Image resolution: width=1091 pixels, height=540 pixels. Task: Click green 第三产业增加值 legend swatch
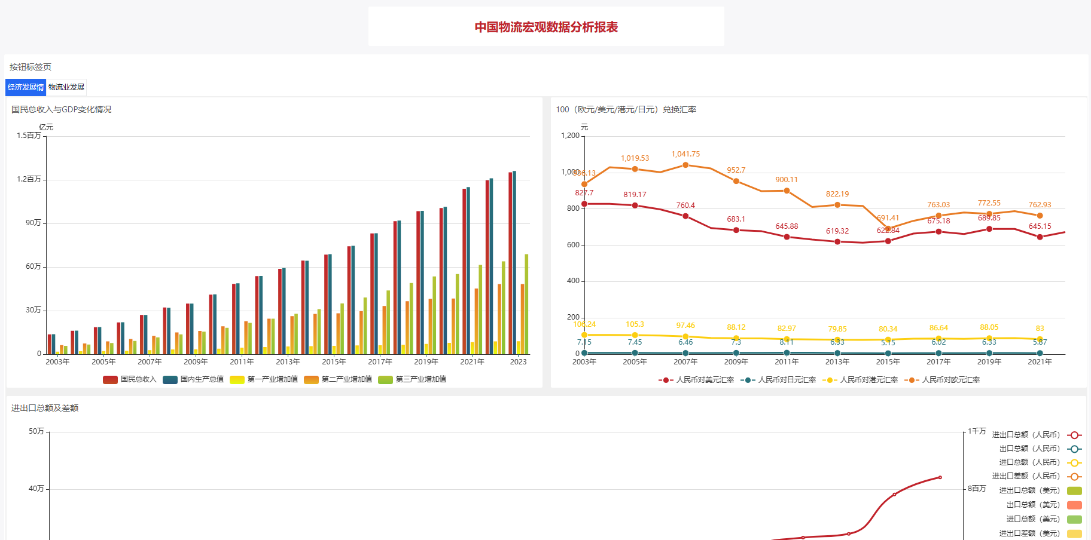click(385, 379)
